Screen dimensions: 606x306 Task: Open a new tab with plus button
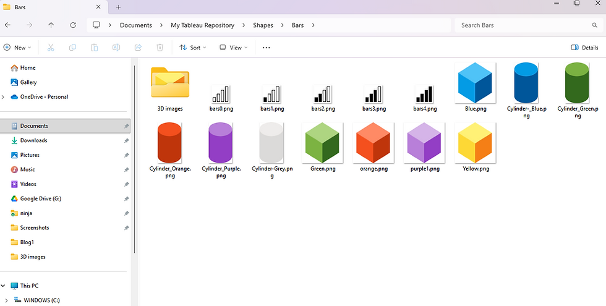pos(118,7)
